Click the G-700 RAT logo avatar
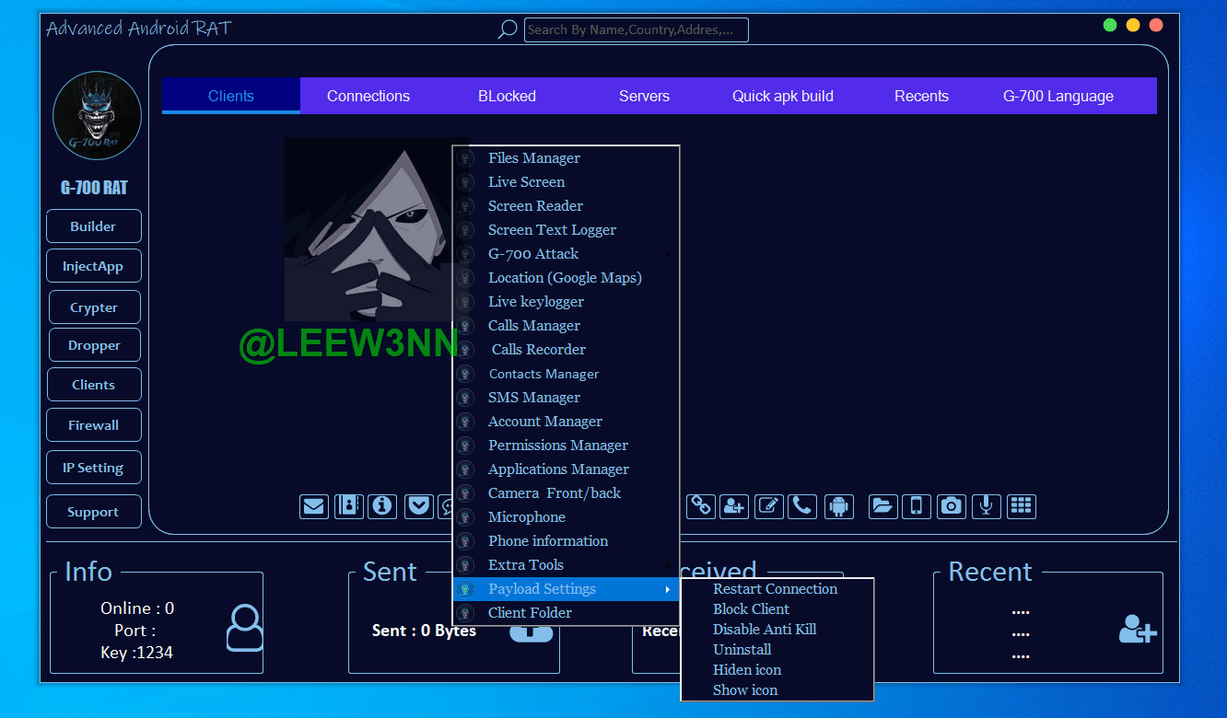The image size is (1227, 718). [x=97, y=115]
